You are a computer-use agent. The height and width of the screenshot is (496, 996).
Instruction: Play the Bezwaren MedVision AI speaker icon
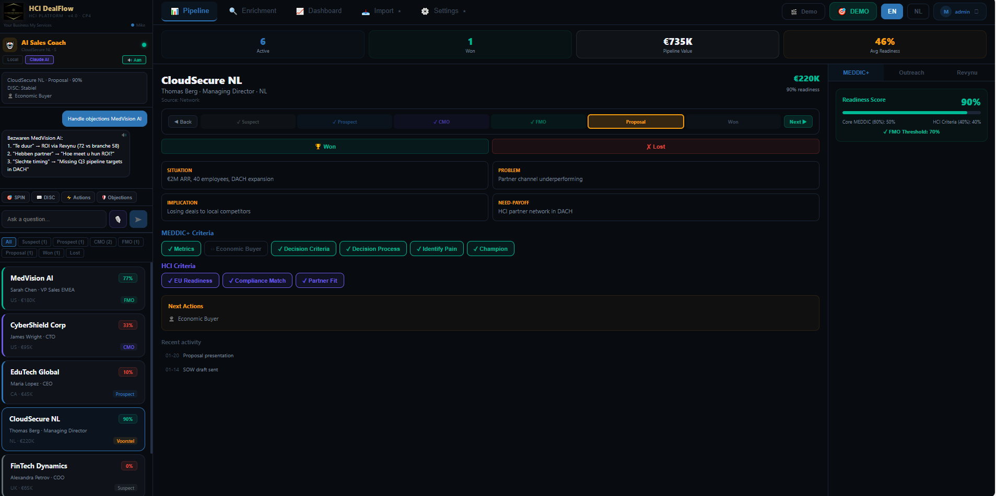(124, 135)
